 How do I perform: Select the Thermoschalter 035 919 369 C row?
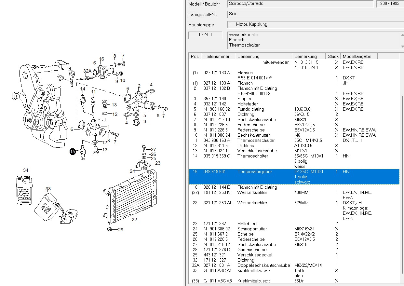tap(252, 156)
